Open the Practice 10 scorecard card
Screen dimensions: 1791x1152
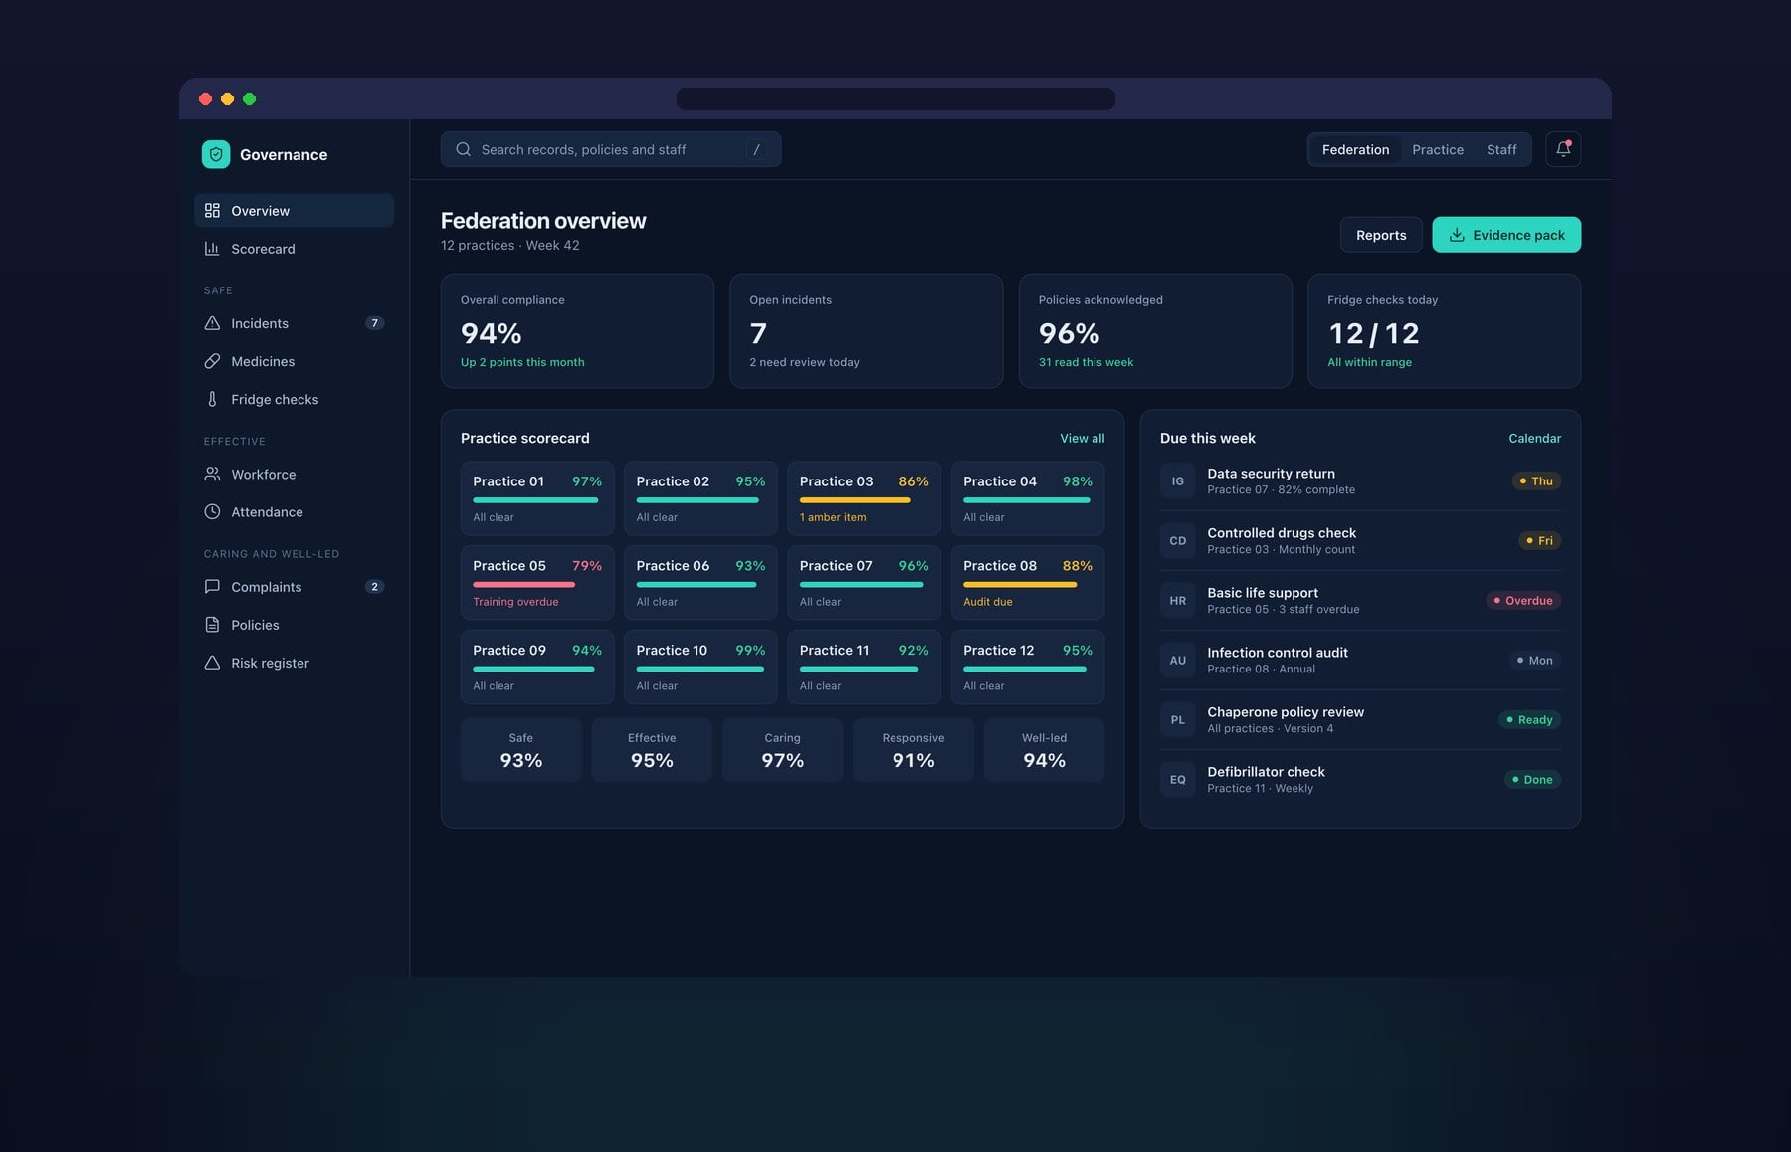point(700,668)
